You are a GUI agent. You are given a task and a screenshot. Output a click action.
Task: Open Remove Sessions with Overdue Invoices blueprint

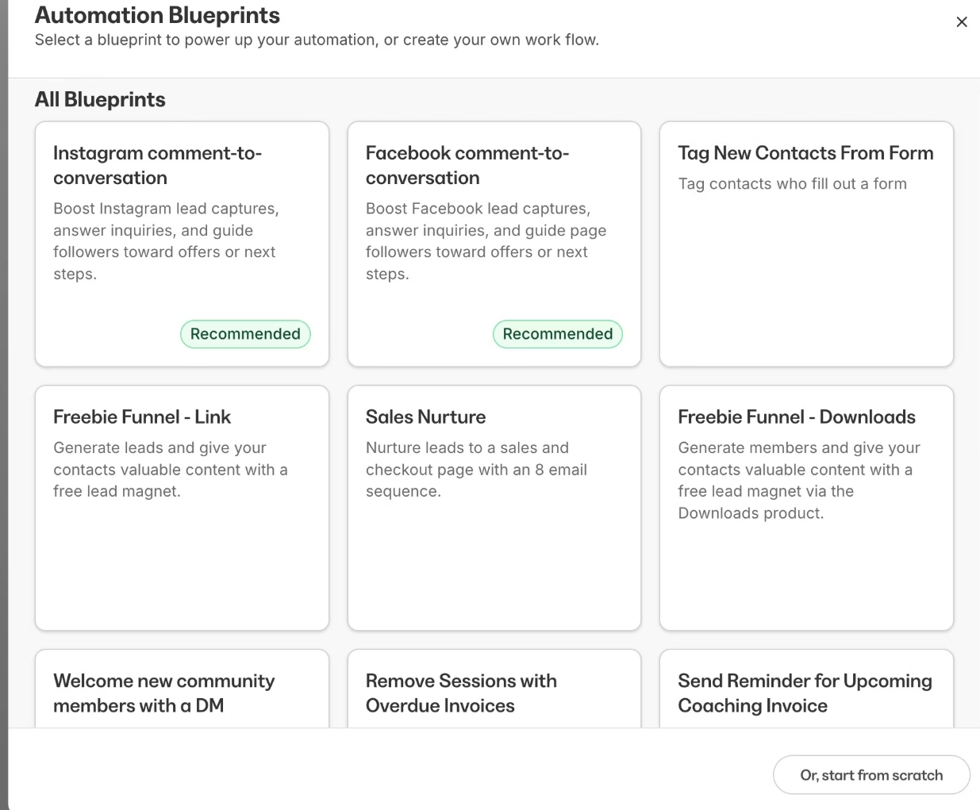click(x=494, y=689)
